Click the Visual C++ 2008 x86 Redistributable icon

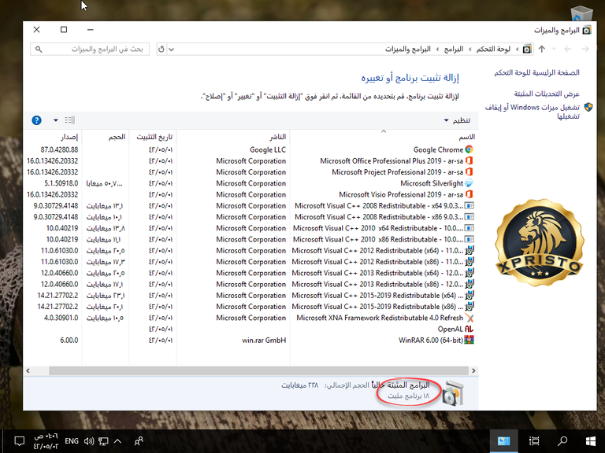click(470, 217)
